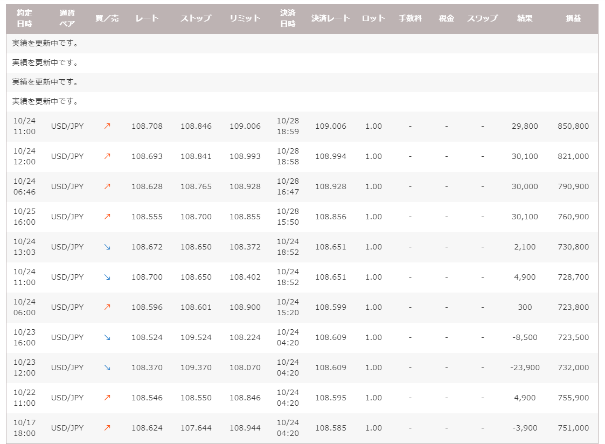Click the 損益 column header
The width and height of the screenshot is (605, 444).
pyautogui.click(x=573, y=18)
